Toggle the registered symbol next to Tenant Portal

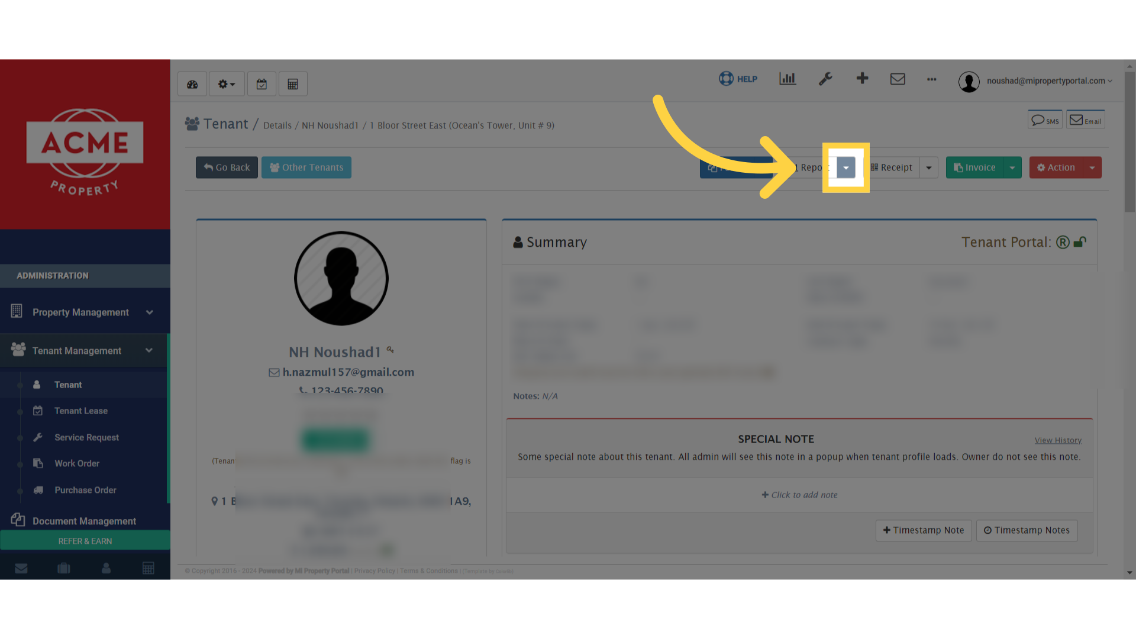[x=1063, y=242]
